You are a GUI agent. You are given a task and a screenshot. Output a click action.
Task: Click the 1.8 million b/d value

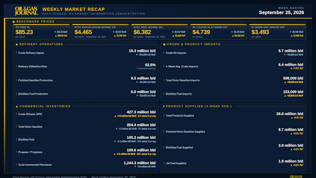pos(291,161)
